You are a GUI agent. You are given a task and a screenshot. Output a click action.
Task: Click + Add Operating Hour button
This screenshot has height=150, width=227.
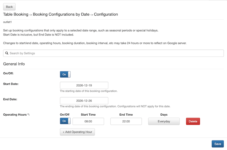pyautogui.click(x=77, y=132)
